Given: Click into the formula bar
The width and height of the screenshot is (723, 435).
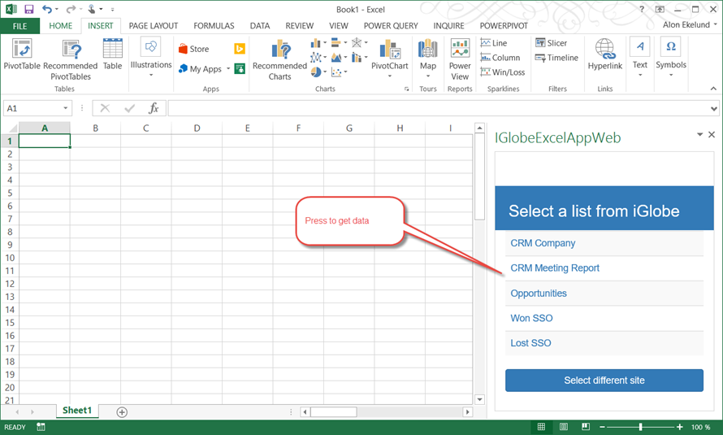Looking at the screenshot, I should (x=438, y=108).
